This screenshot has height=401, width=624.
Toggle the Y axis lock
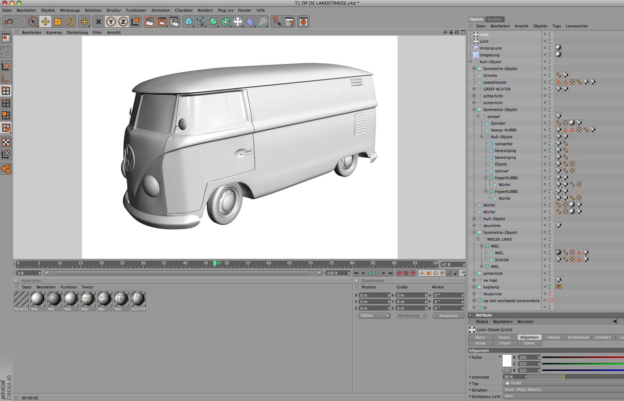[x=111, y=22]
